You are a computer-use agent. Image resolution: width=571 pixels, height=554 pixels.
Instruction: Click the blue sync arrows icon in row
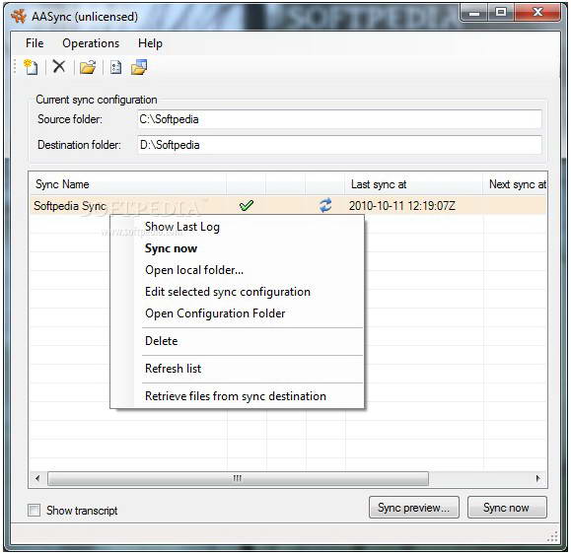tap(325, 205)
